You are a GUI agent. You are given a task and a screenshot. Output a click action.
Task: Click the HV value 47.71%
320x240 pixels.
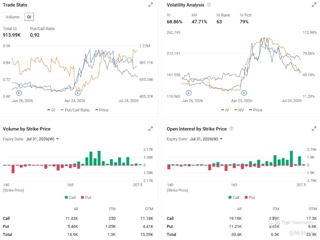pyautogui.click(x=199, y=22)
